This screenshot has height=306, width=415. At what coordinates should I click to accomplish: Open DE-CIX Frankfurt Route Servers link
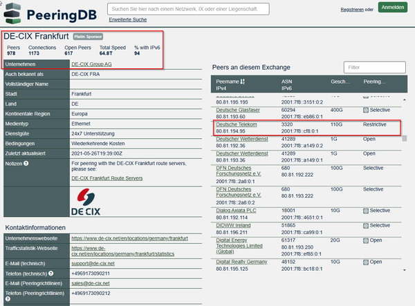pos(107,178)
